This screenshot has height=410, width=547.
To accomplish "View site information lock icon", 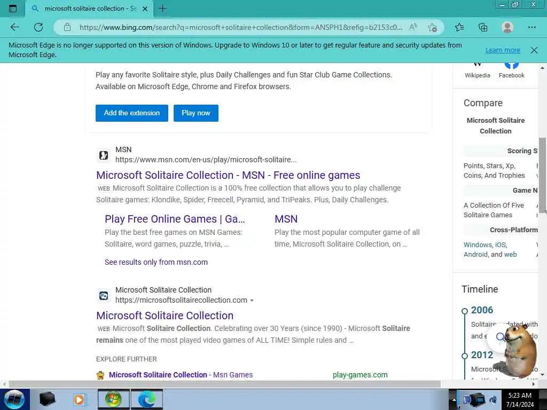I will pyautogui.click(x=67, y=27).
